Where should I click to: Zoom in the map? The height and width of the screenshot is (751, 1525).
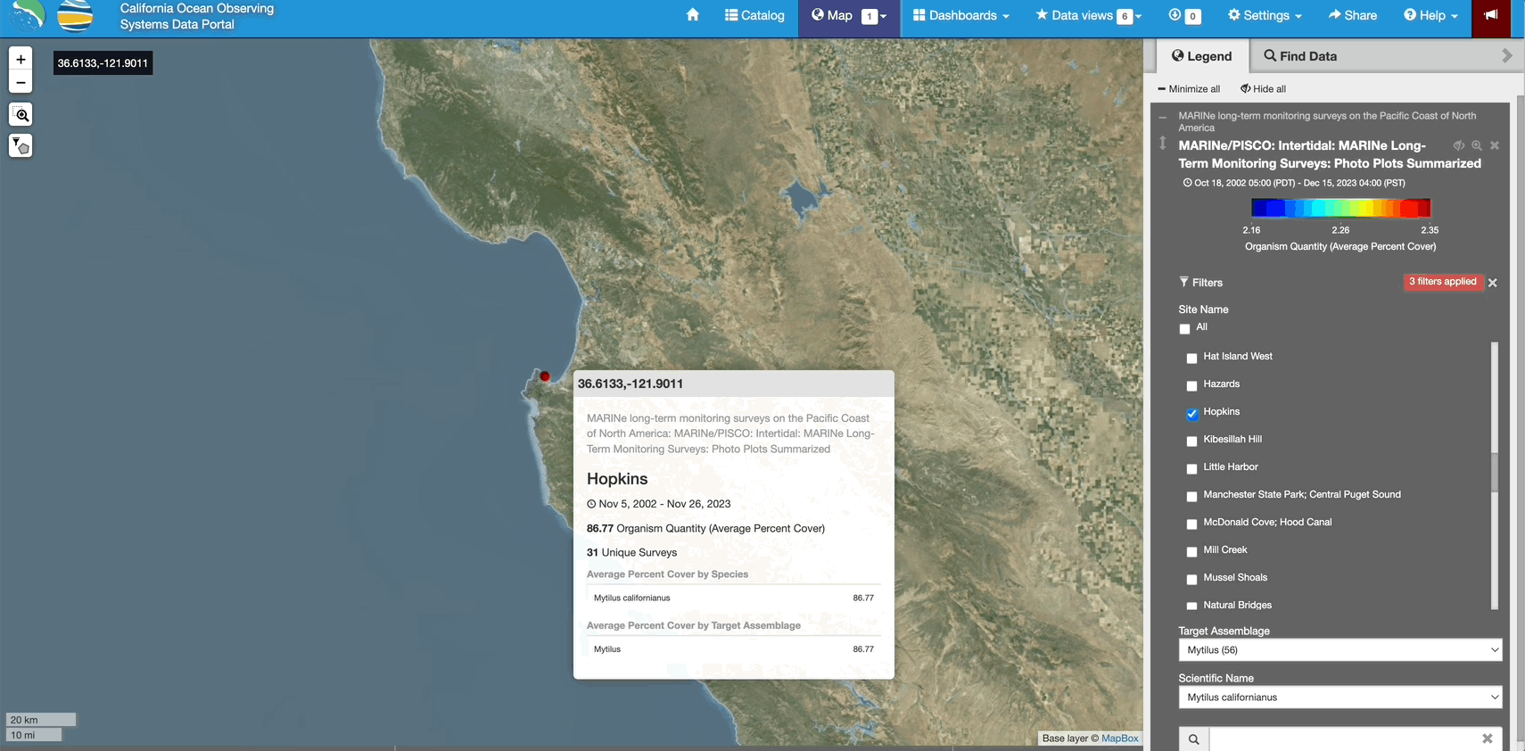[x=21, y=59]
